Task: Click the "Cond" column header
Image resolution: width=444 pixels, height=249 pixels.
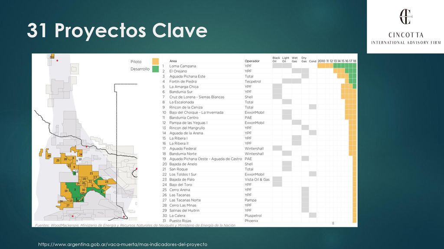Action: [313, 61]
